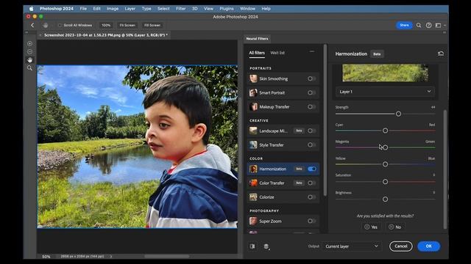The image size is (471, 264).
Task: Expand the document info status arrow
Action: 111,257
